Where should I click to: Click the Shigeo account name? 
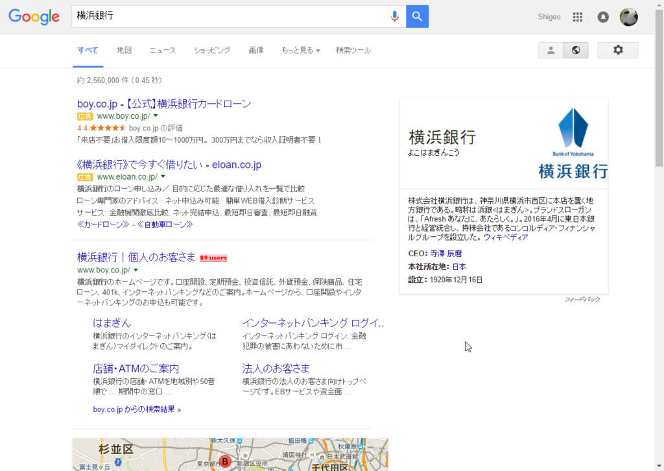click(x=549, y=17)
